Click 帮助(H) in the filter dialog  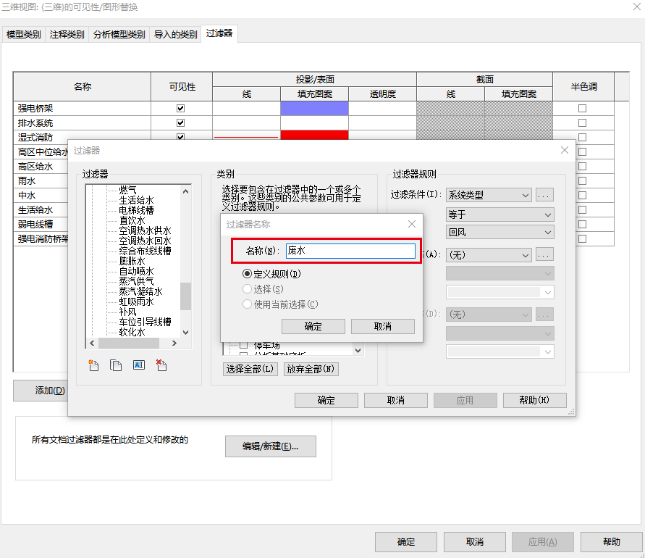(x=534, y=400)
